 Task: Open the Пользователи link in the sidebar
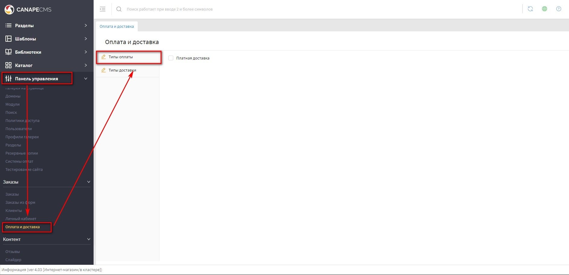[18, 129]
